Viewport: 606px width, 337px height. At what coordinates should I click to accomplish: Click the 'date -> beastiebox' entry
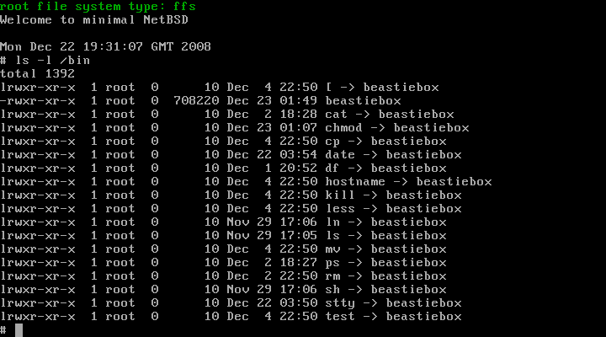[x=393, y=155]
